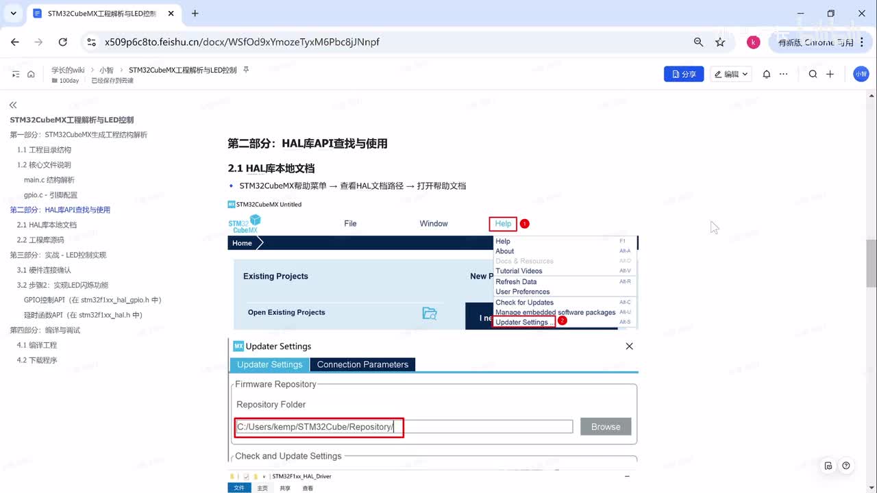Click the browser forward arrow
Image resolution: width=877 pixels, height=493 pixels.
pos(39,42)
